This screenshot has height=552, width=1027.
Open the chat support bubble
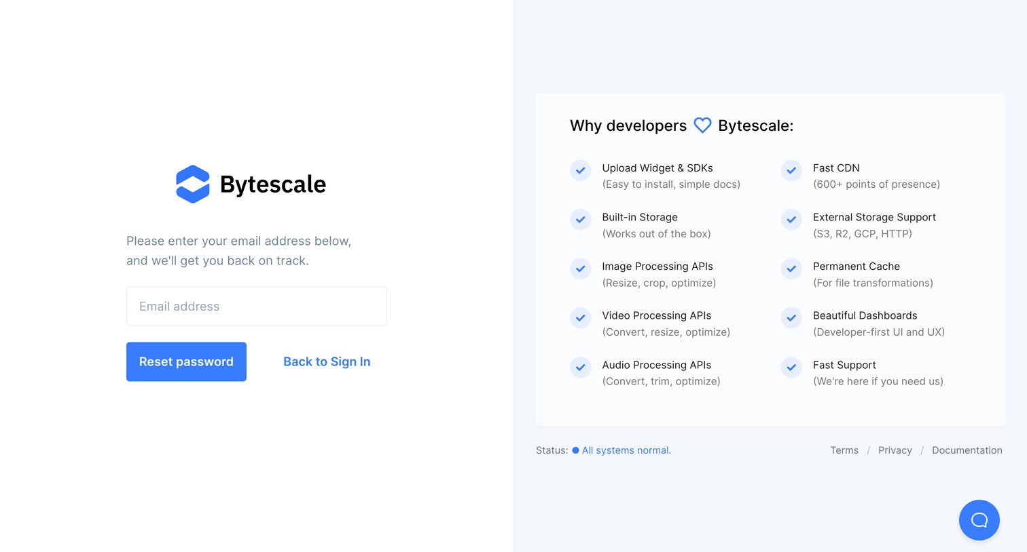[x=979, y=520]
